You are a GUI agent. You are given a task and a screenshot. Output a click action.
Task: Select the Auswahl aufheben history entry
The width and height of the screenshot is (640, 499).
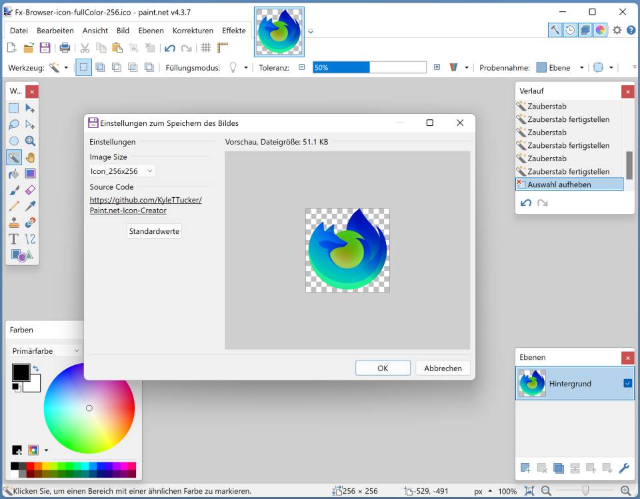(x=570, y=184)
